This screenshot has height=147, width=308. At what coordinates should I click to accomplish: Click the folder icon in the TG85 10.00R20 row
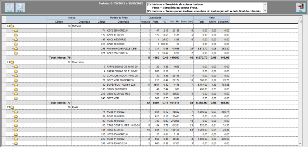point(16,116)
